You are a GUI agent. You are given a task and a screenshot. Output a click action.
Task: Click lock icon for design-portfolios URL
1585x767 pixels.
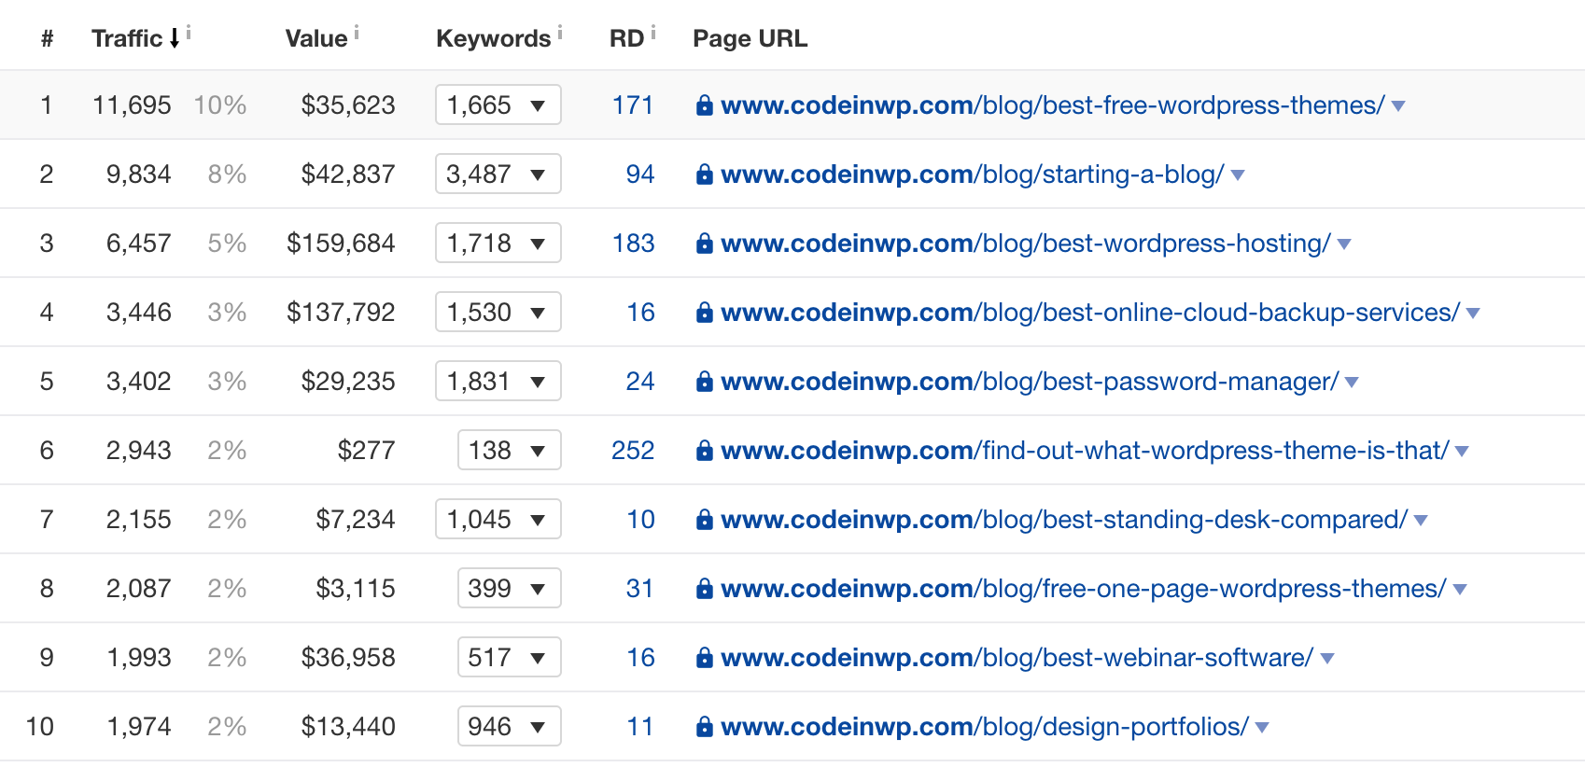(705, 727)
